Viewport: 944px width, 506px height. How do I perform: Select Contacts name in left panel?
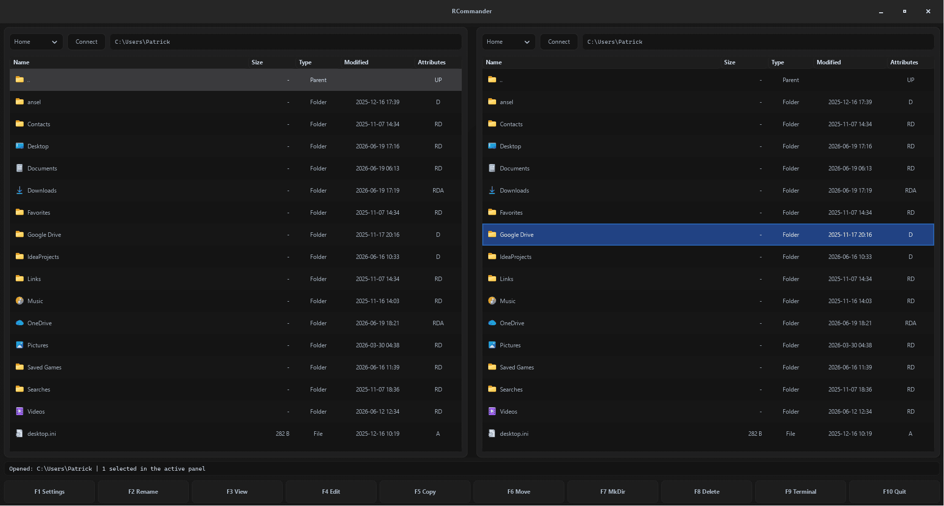pos(39,124)
